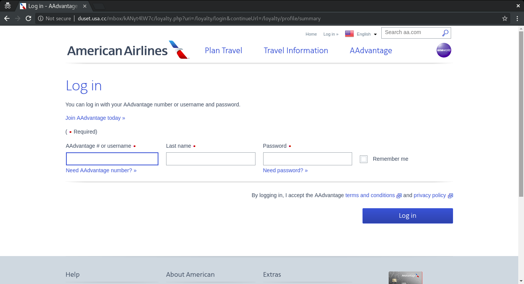
Task: Reload the page with the refresh icon
Action: click(28, 18)
